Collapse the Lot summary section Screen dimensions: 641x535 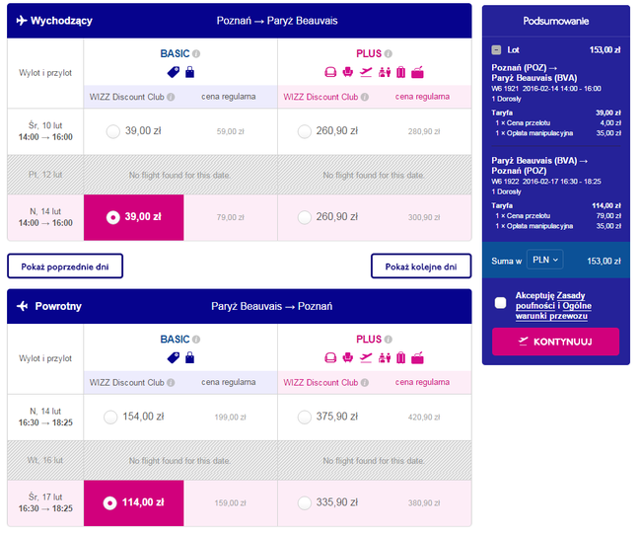pyautogui.click(x=496, y=48)
